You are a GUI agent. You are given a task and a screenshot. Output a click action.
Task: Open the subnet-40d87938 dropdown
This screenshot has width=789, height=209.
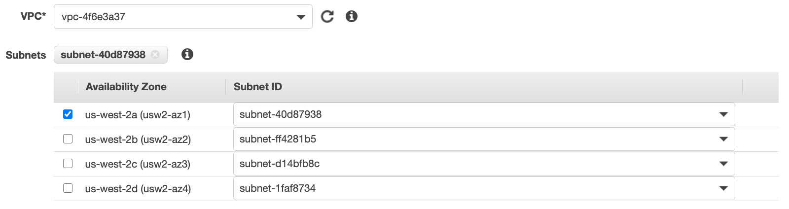(x=484, y=114)
